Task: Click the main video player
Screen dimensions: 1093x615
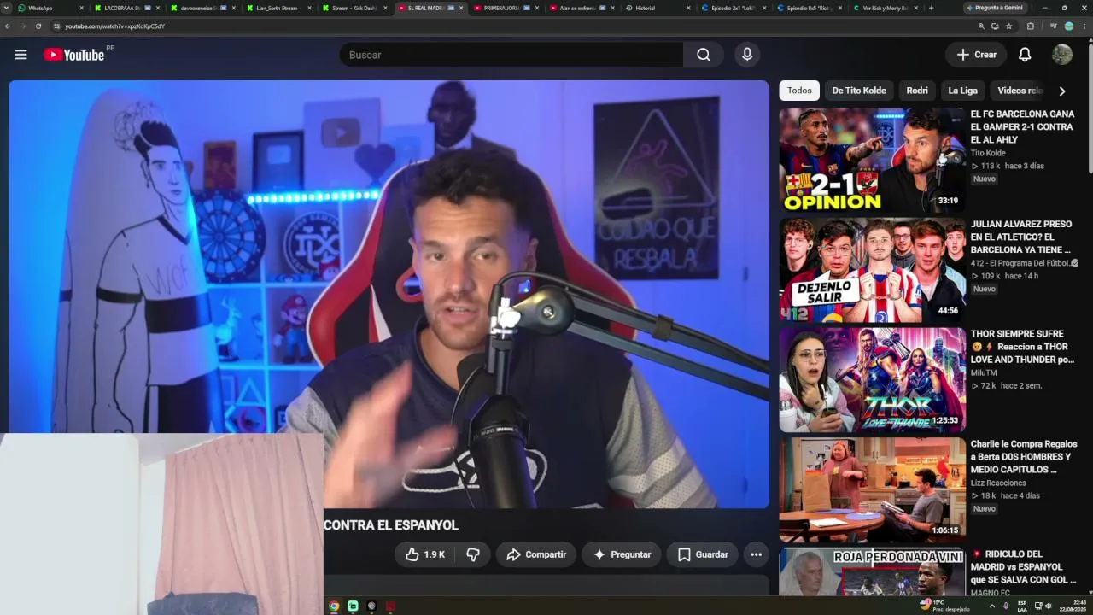Action: click(389, 294)
